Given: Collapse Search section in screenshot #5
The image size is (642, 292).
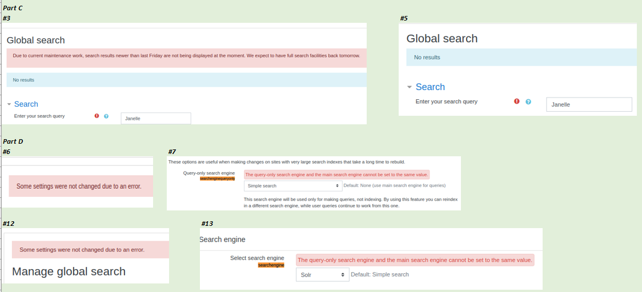Looking at the screenshot, I should click(x=410, y=87).
